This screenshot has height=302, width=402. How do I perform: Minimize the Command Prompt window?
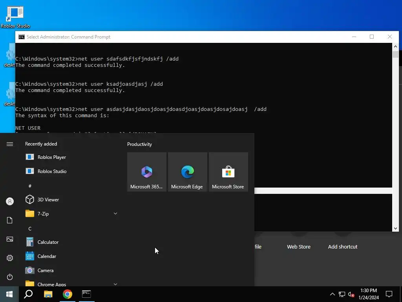coord(354,37)
